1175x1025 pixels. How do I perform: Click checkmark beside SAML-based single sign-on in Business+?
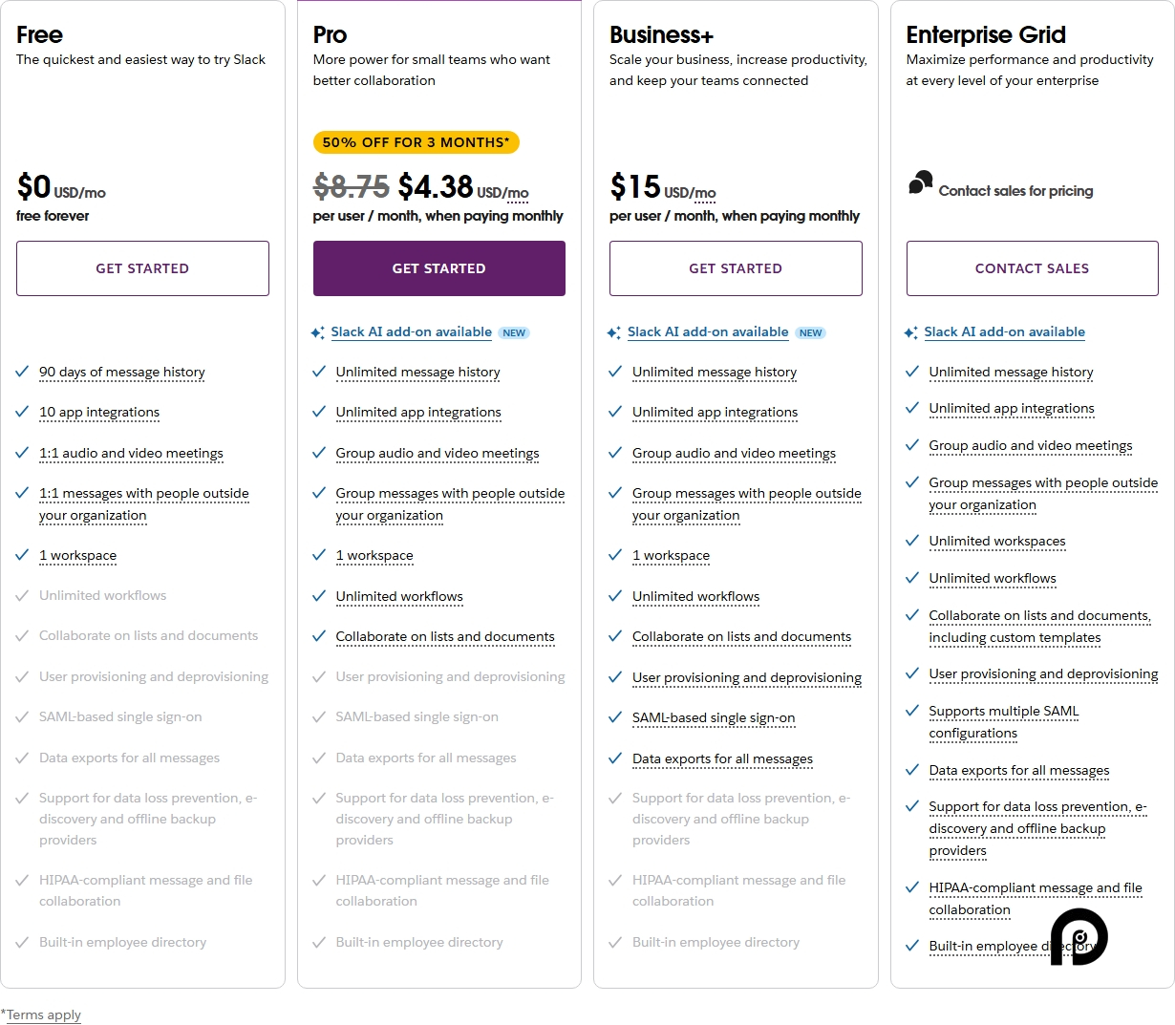coord(615,717)
